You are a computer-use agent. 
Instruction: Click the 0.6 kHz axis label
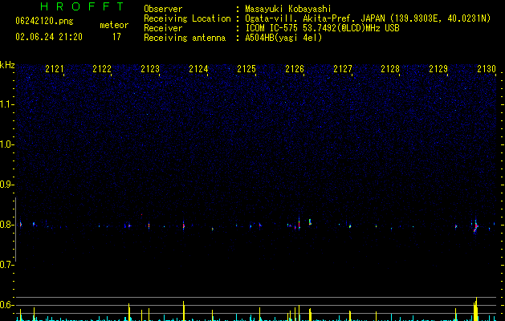6,305
